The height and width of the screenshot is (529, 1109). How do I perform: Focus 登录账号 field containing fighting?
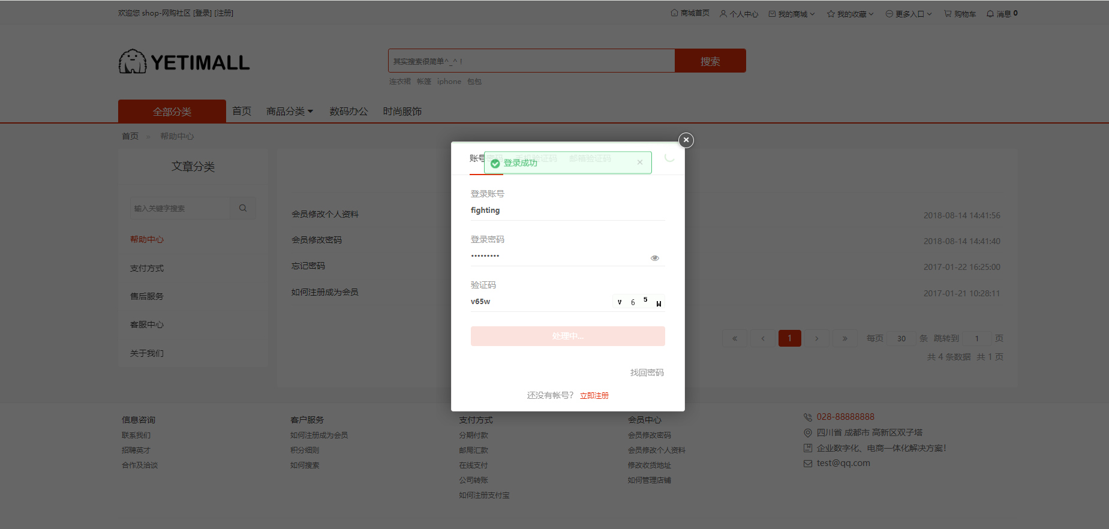pos(568,211)
